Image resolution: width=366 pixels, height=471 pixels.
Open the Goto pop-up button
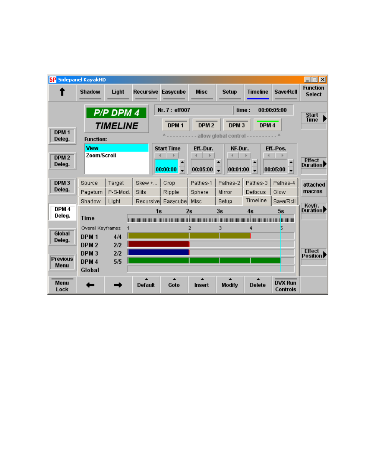174,285
